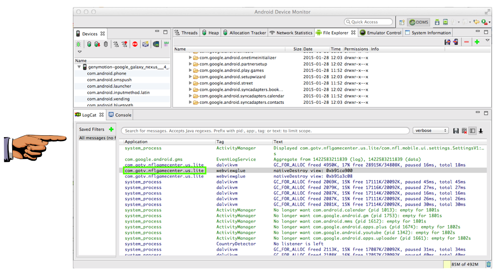
Task: Click the scroll lock down-arrow icon
Action: pos(481,131)
